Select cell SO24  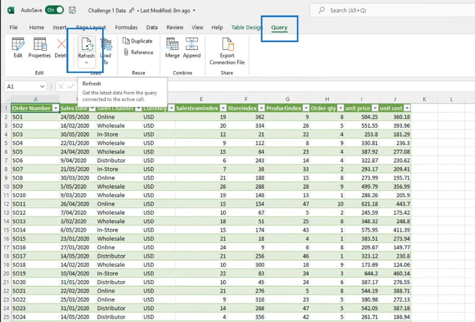(35, 317)
